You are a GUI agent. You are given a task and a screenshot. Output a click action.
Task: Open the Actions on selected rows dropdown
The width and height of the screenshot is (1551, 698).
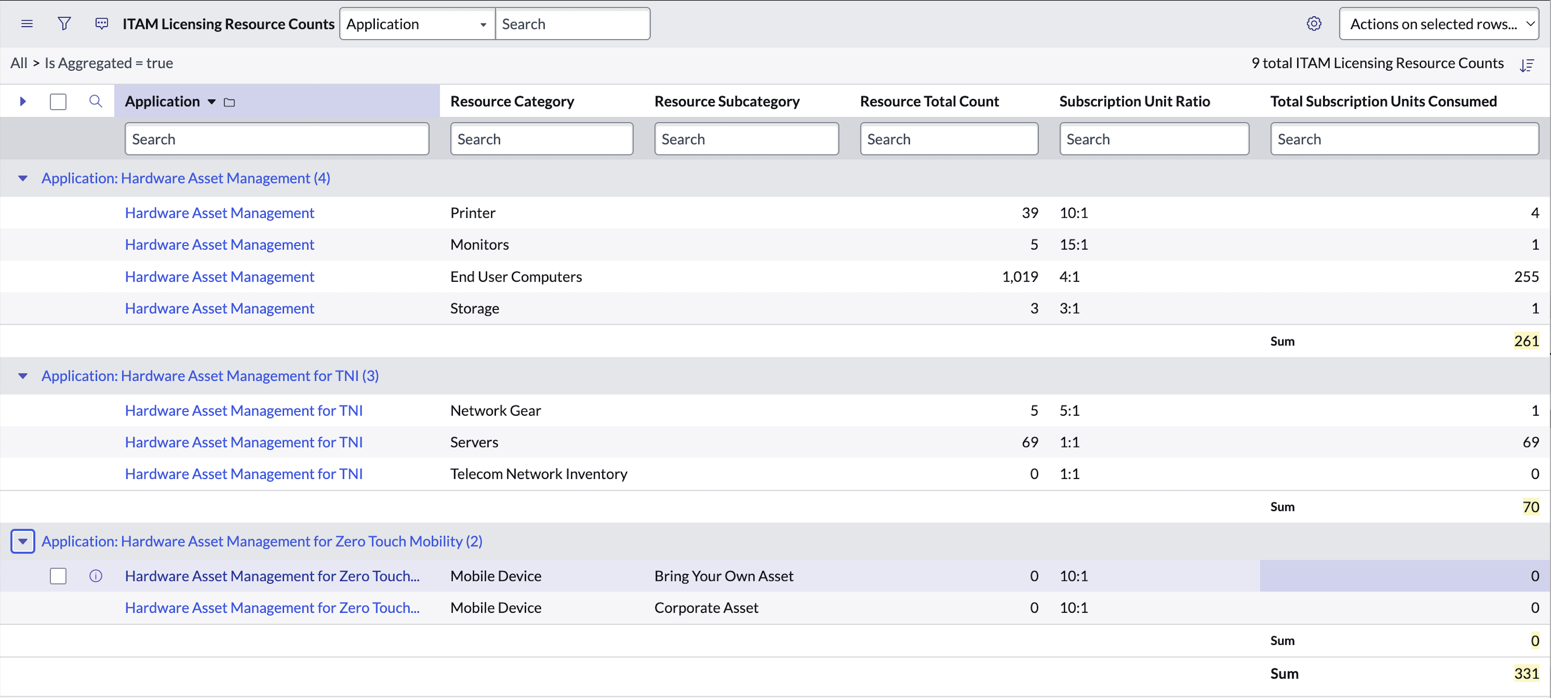(x=1439, y=23)
